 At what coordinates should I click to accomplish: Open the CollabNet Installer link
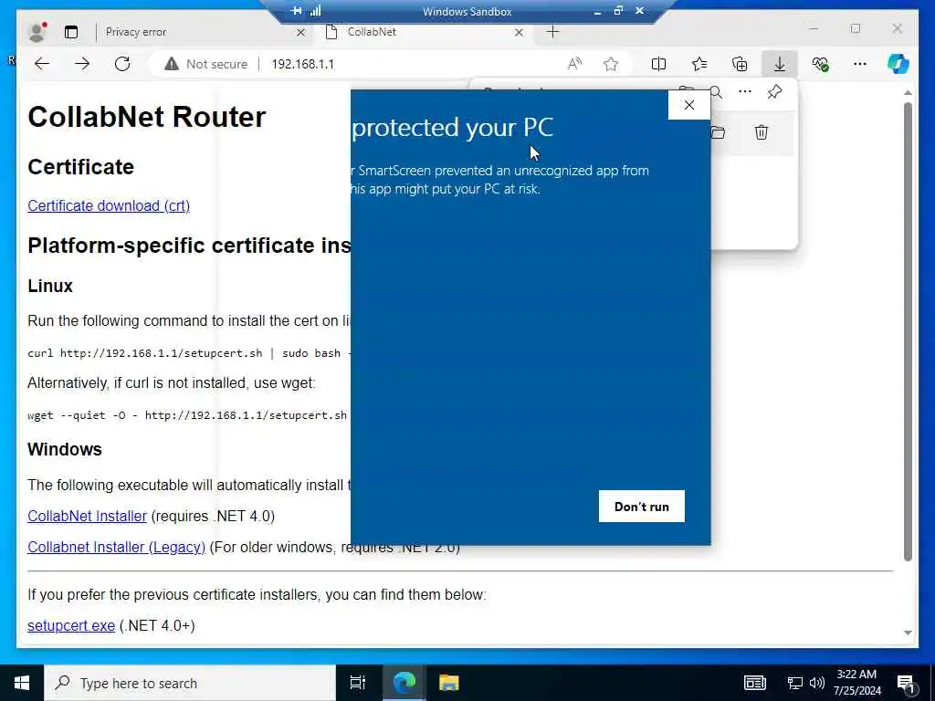(x=87, y=517)
